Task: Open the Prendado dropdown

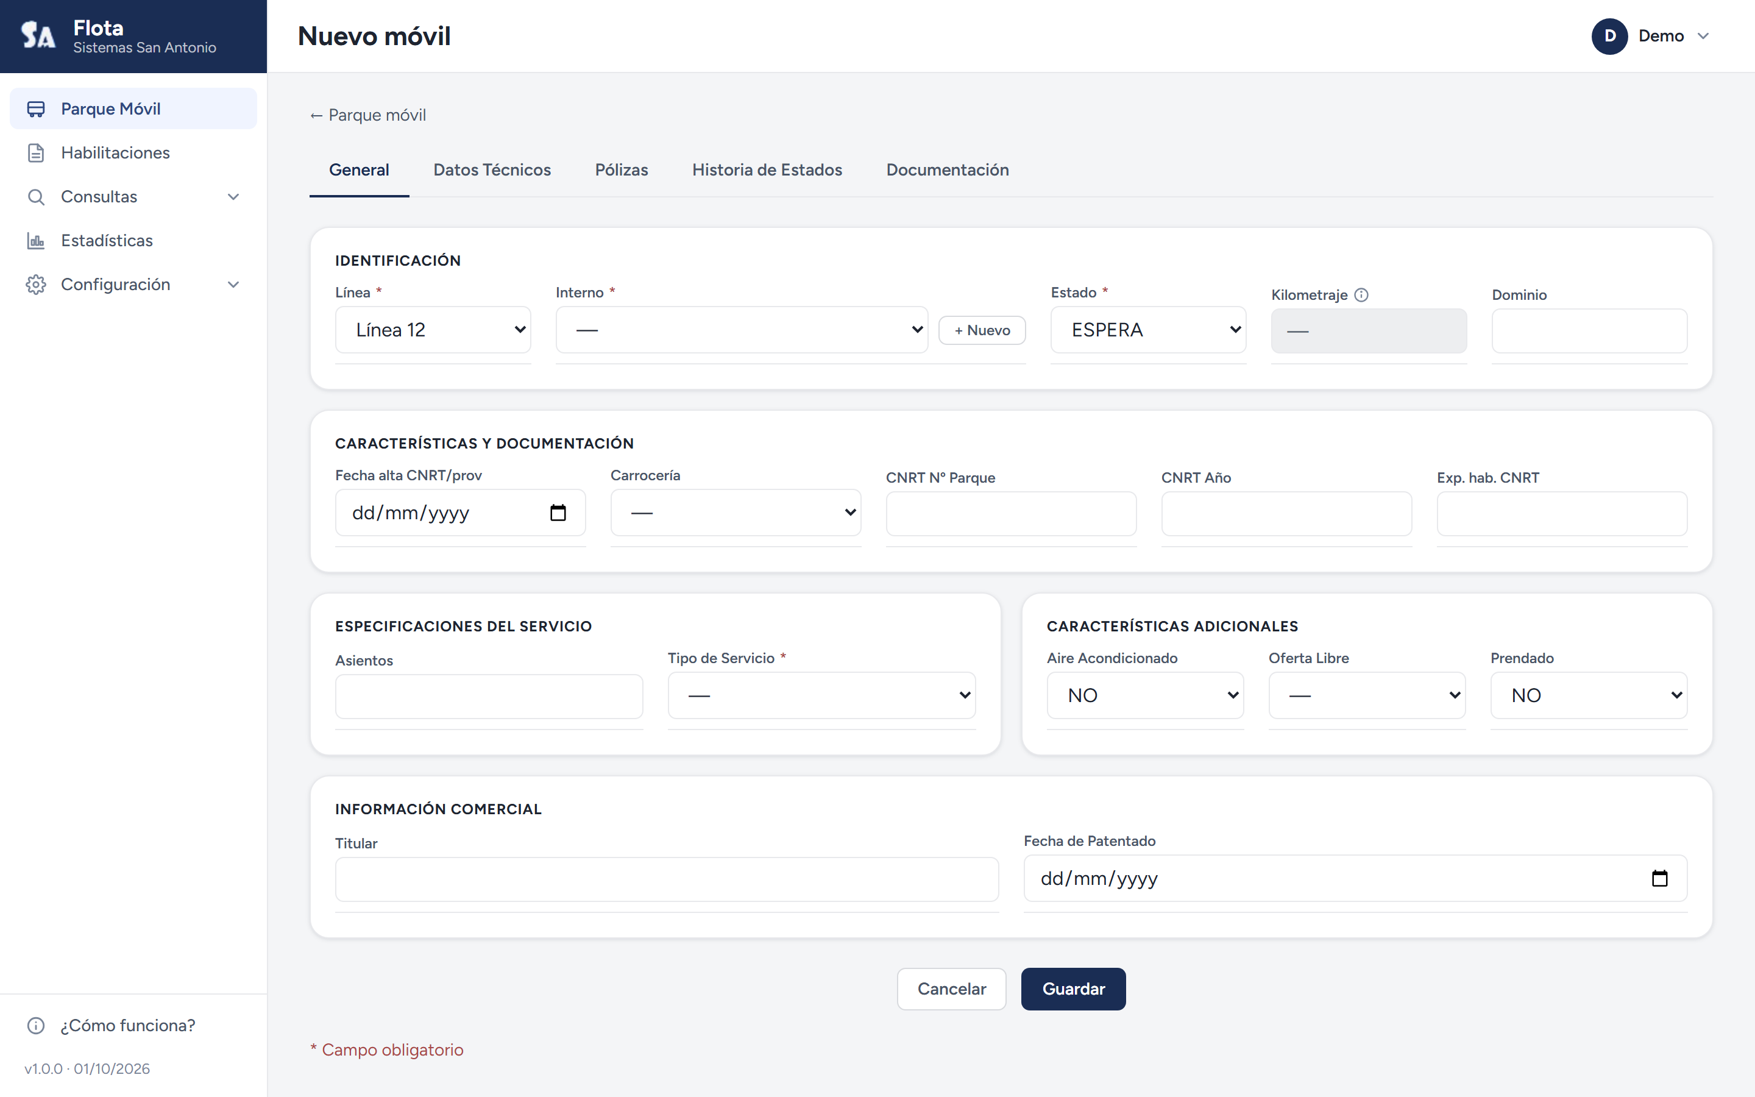Action: tap(1588, 696)
